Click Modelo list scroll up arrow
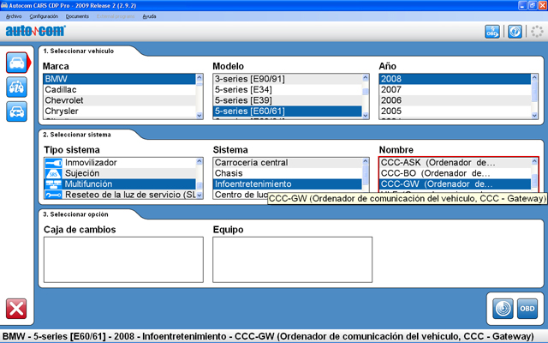 click(x=366, y=78)
